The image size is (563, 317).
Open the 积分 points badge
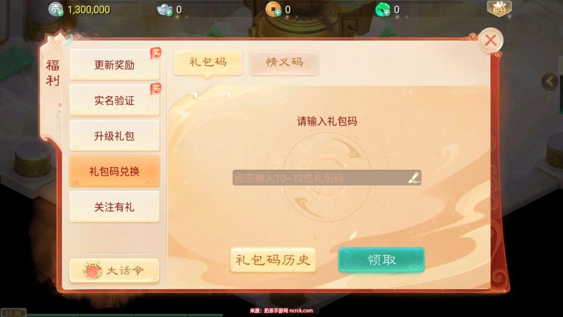point(499,9)
